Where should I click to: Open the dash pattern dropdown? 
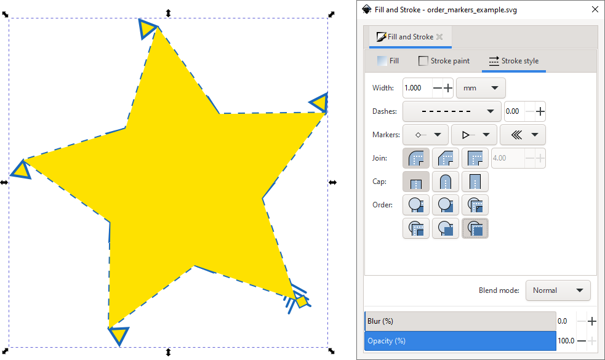point(452,111)
